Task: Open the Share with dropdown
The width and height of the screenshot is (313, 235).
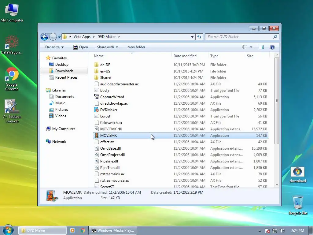Action: tap(107, 47)
